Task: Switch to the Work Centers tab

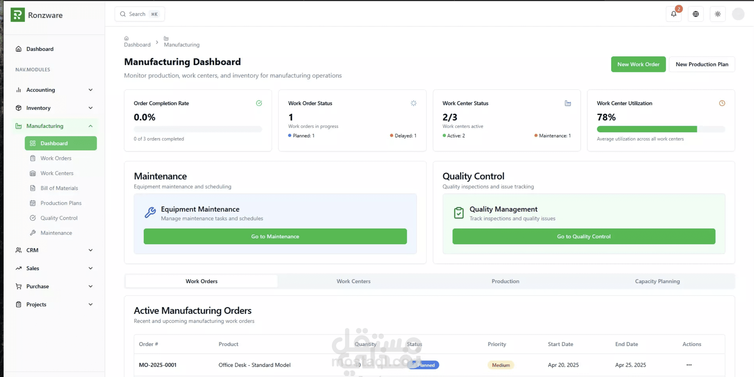Action: pos(354,281)
